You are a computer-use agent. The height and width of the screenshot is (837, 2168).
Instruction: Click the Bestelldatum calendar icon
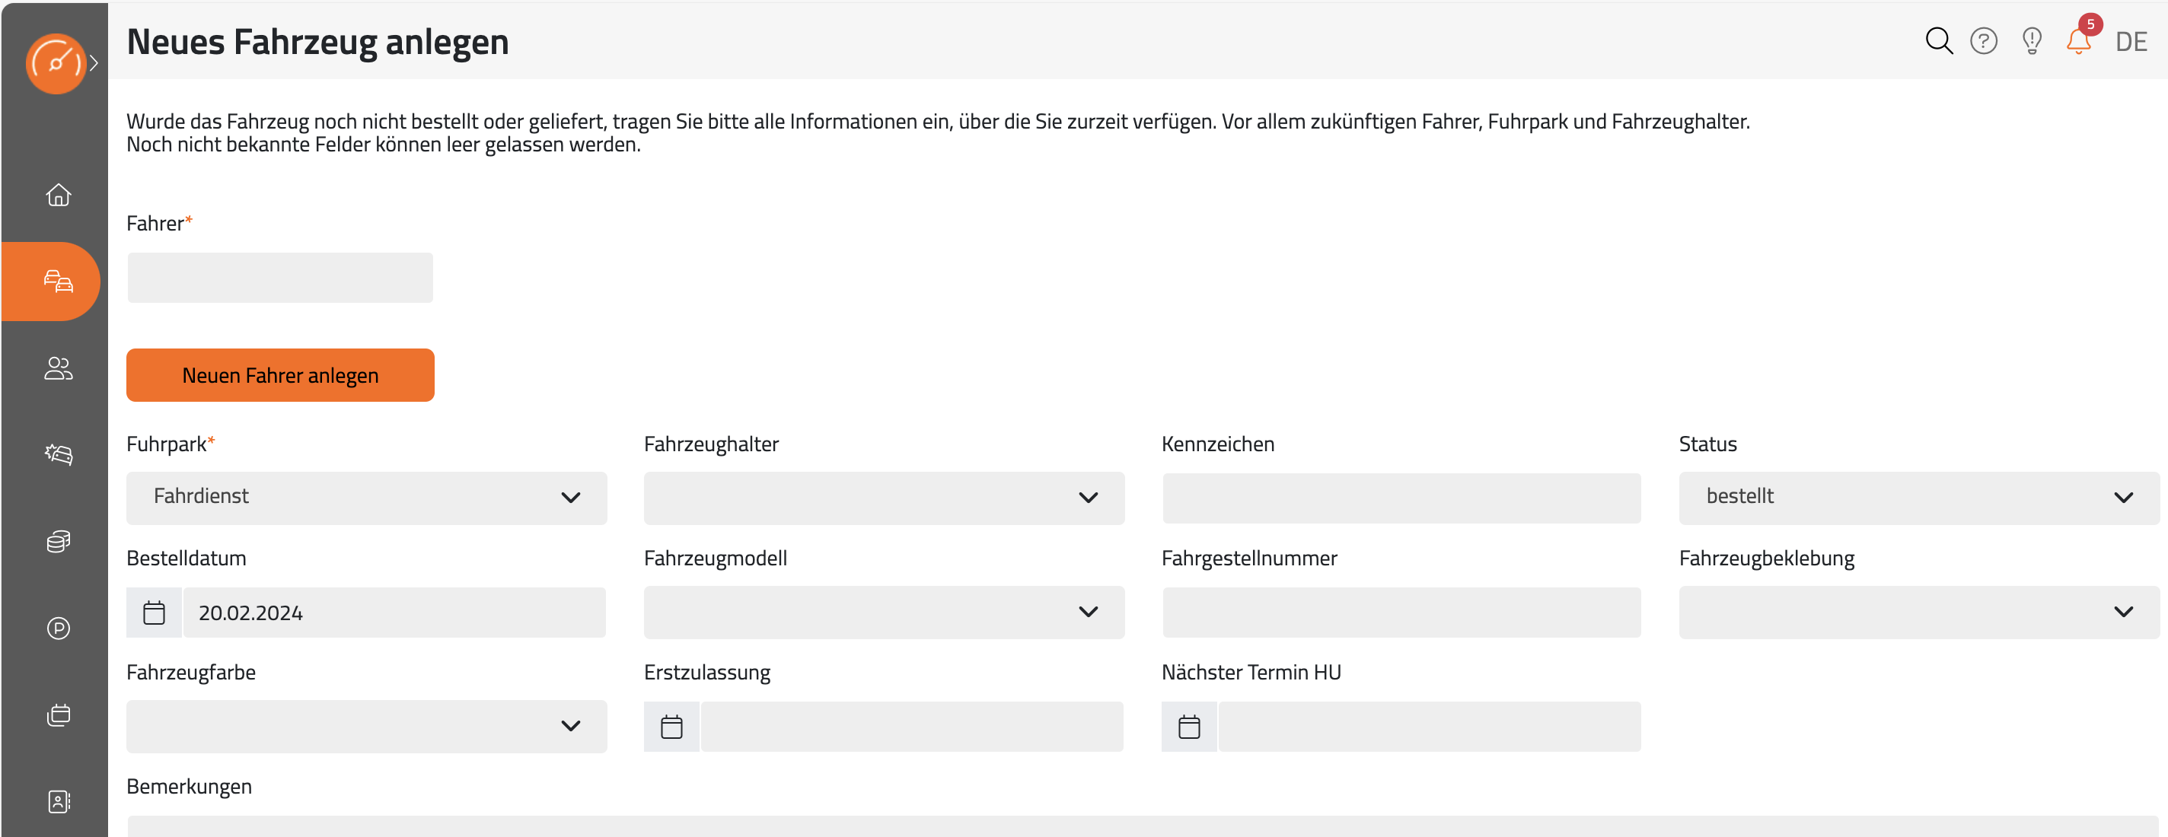tap(154, 613)
